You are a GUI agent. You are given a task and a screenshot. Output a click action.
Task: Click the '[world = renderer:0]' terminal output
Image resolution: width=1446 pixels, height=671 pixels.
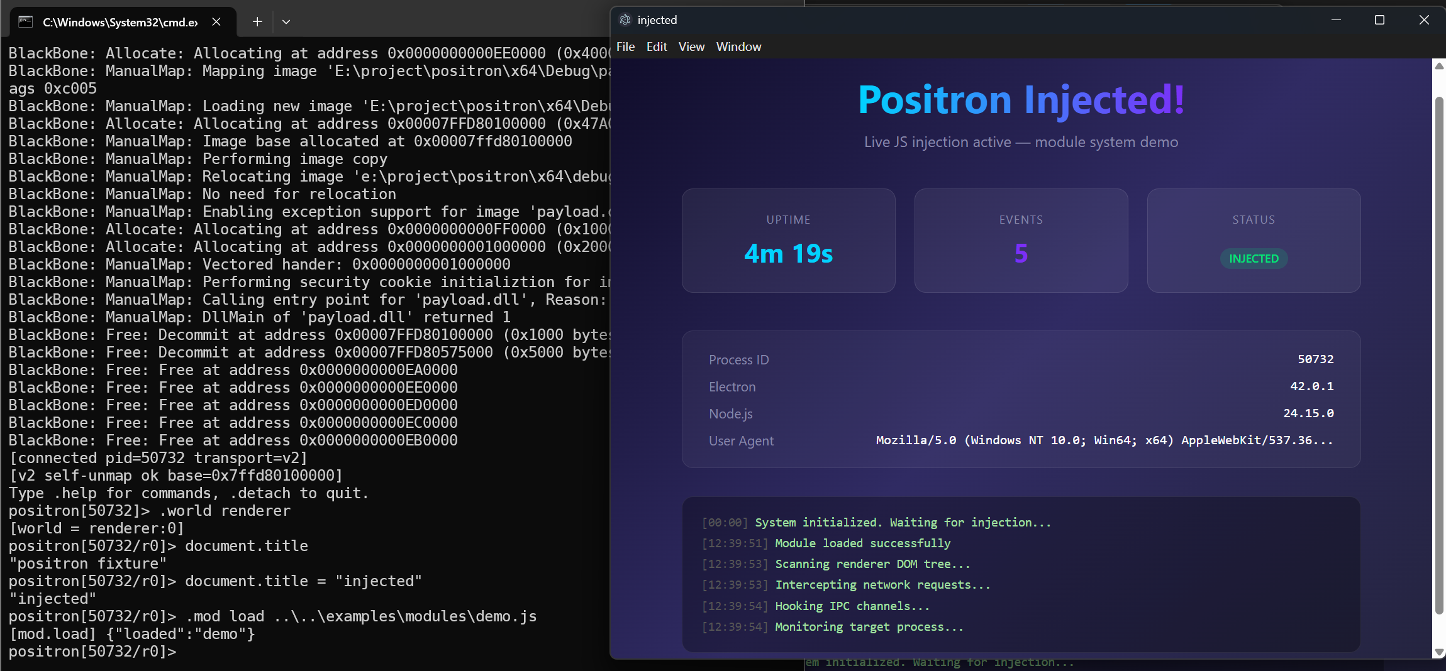(96, 528)
